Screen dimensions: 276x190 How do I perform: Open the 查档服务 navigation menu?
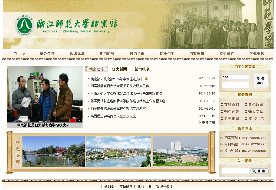coord(107,54)
